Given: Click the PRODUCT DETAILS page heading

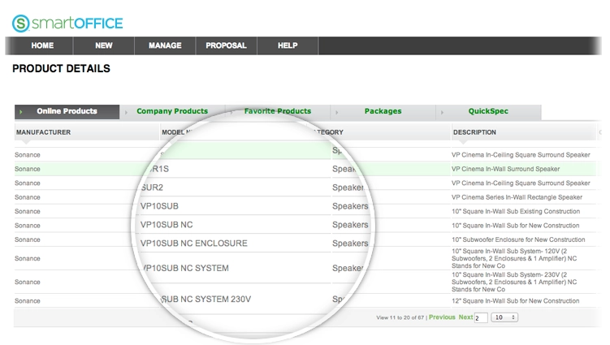Looking at the screenshot, I should [61, 68].
